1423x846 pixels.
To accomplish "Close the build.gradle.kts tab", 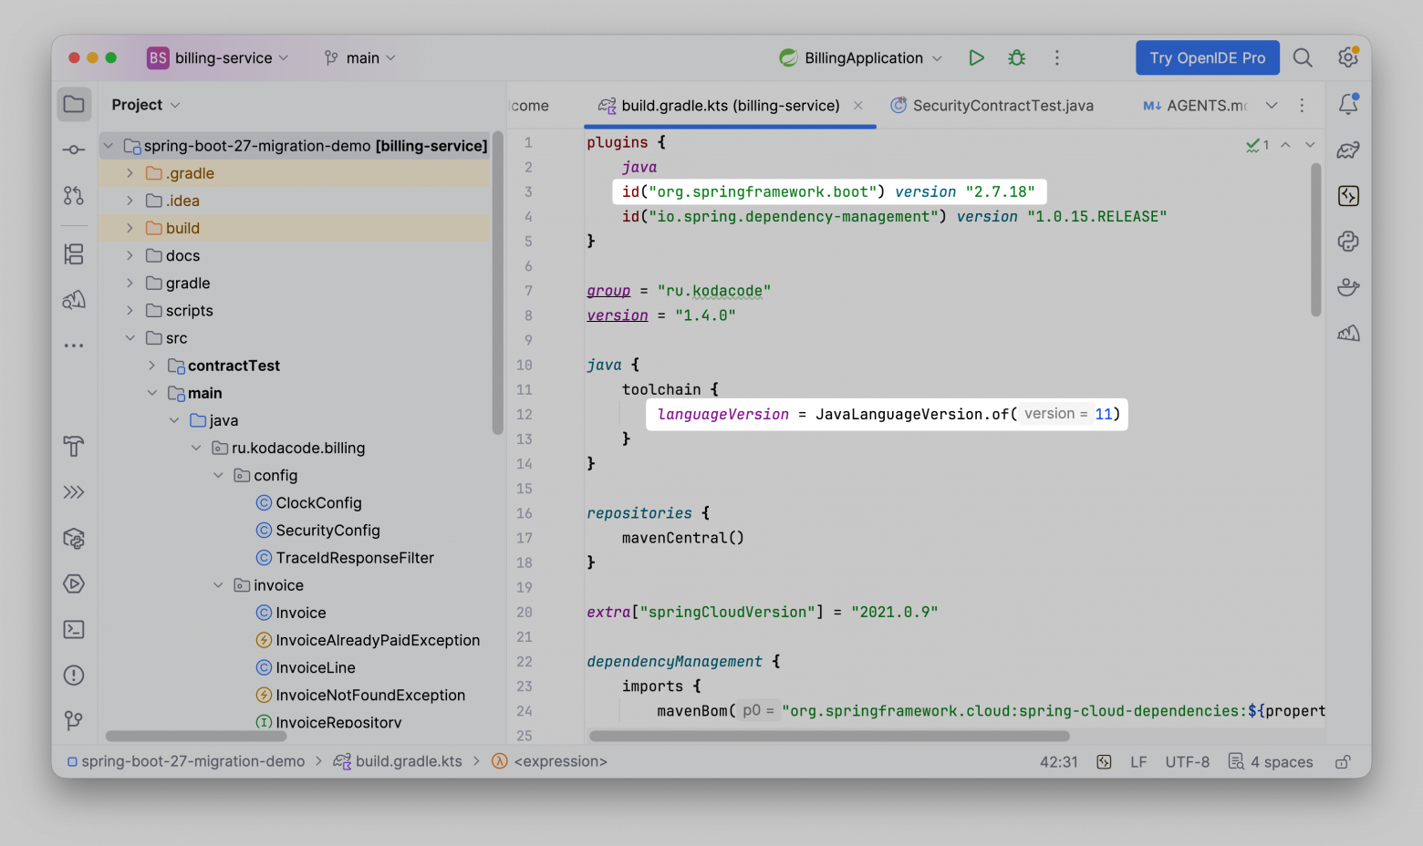I will click(858, 105).
